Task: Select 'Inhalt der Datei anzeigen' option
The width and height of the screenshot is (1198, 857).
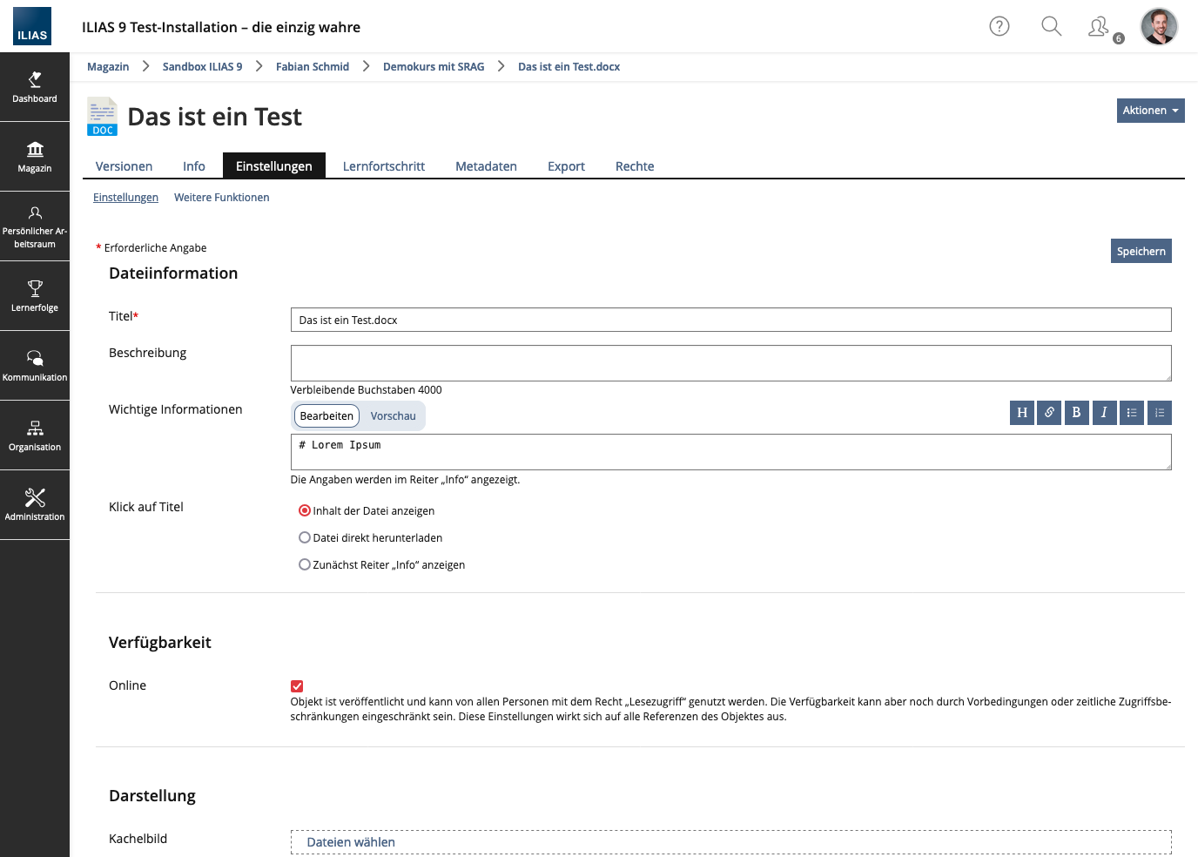Action: [x=305, y=511]
